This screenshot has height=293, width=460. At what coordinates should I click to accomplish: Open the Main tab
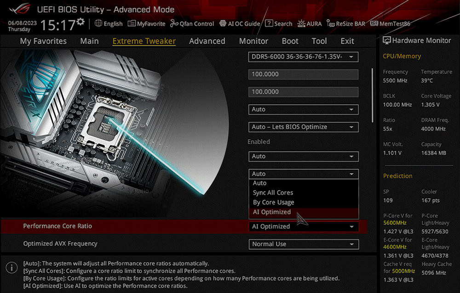90,41
